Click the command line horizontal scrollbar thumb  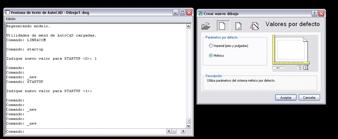click(174, 131)
